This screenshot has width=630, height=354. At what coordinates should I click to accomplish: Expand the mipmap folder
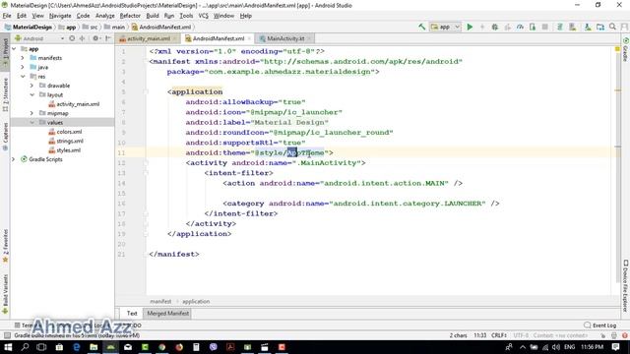click(31, 113)
